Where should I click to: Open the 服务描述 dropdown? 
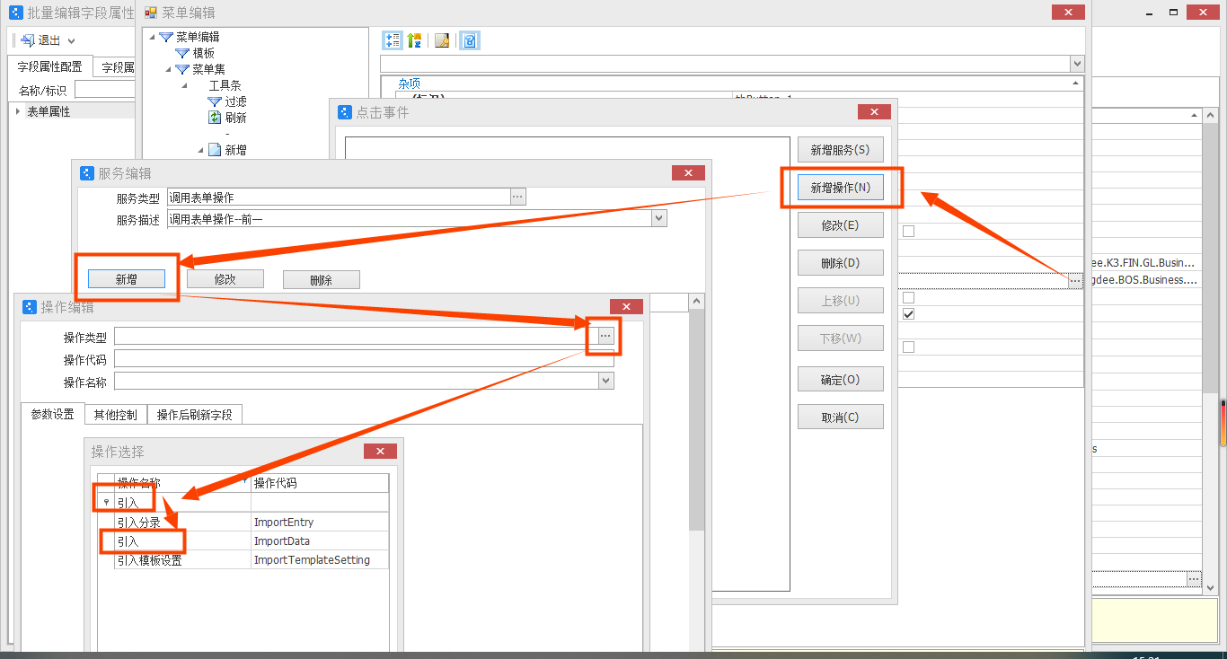659,218
